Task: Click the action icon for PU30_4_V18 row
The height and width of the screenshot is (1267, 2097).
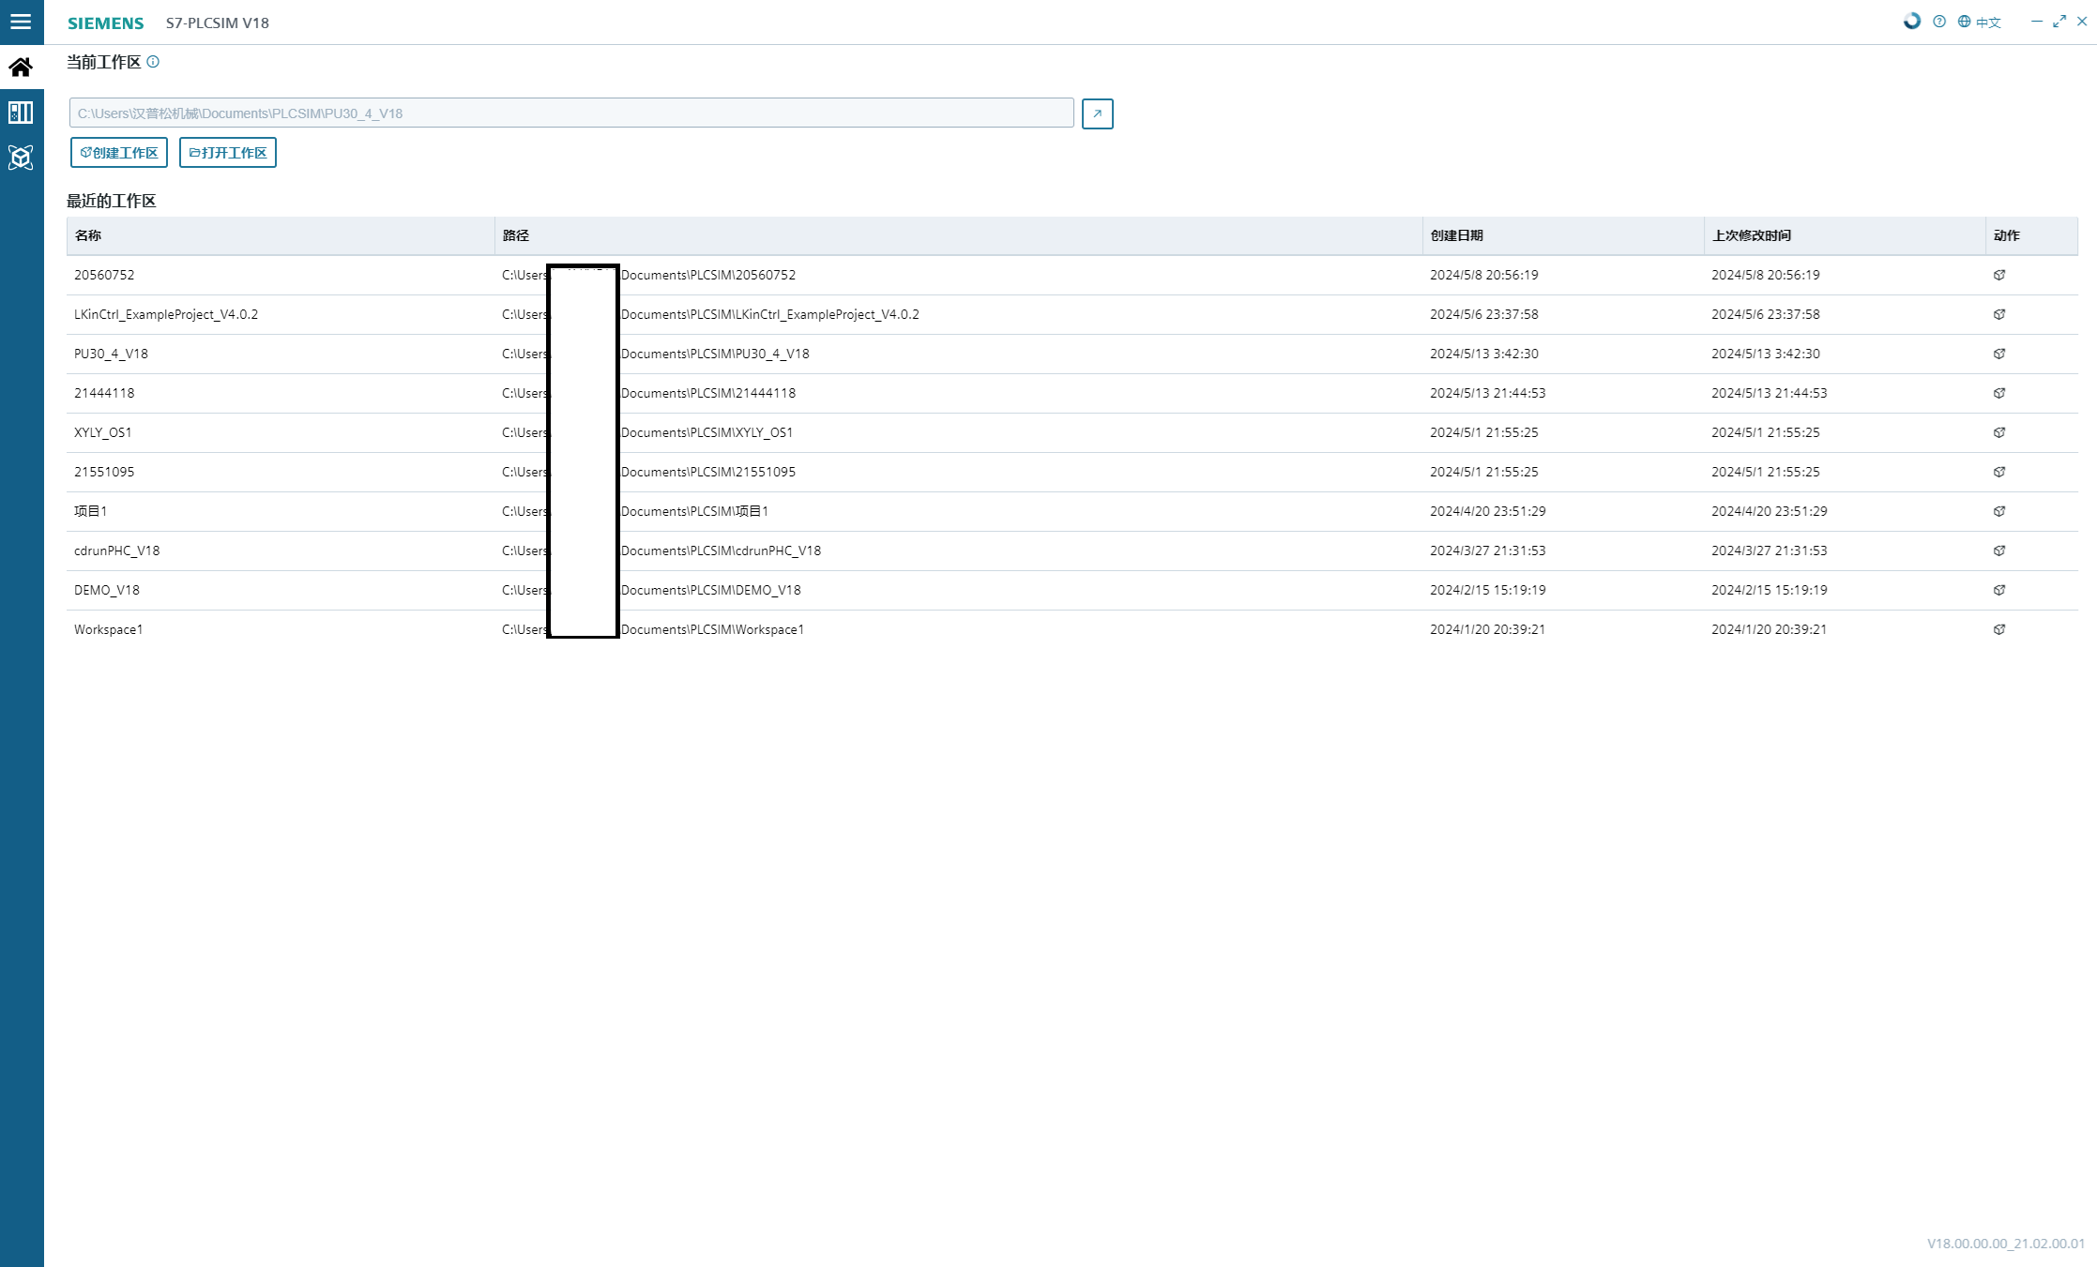Action: (1999, 354)
